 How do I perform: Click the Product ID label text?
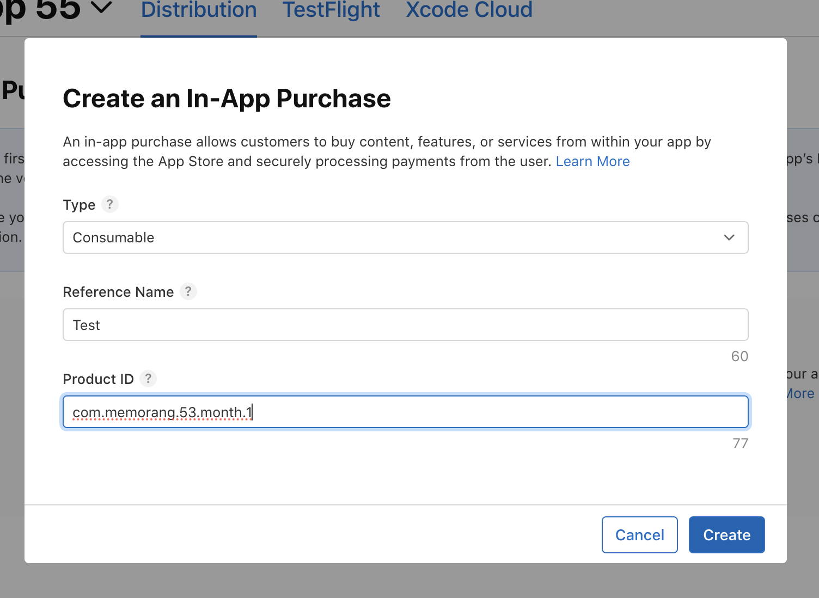coord(98,380)
